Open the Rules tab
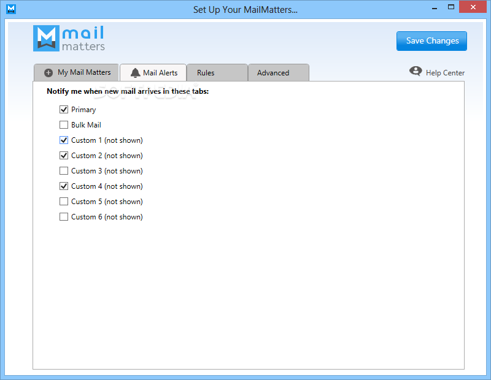 (217, 72)
